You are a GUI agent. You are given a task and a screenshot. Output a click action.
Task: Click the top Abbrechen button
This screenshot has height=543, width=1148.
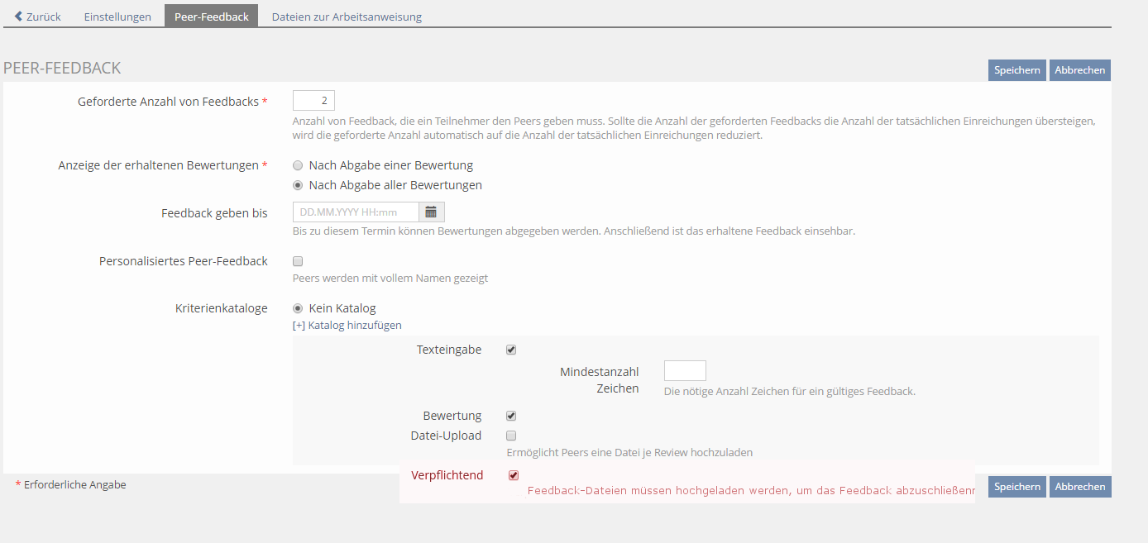coord(1079,70)
